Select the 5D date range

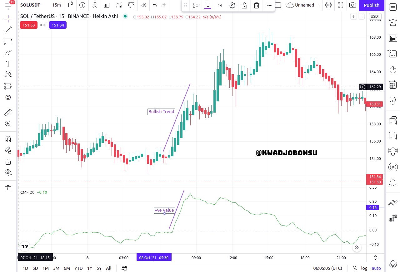(35, 268)
